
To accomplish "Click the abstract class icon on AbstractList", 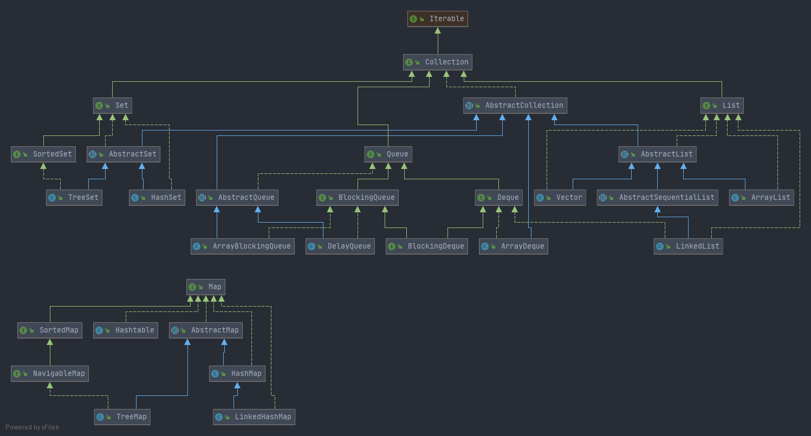I will pos(625,154).
